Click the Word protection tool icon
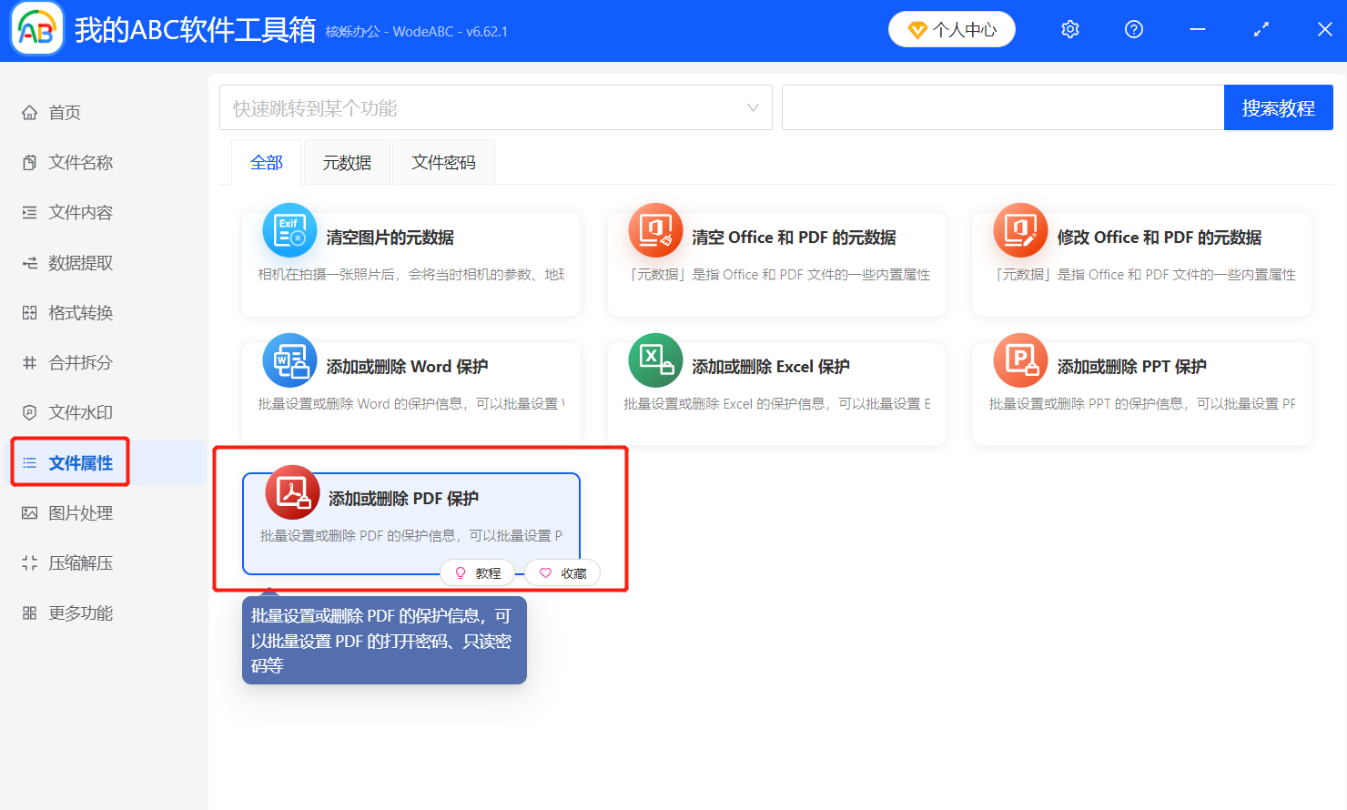Image resolution: width=1347 pixels, height=810 pixels. (289, 360)
